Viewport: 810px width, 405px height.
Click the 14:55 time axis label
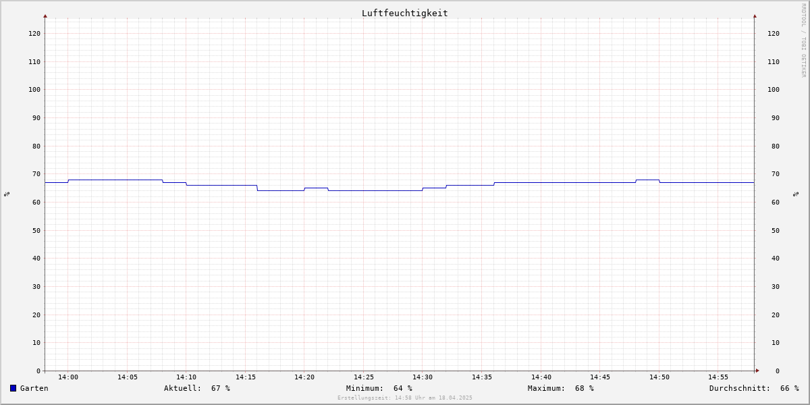point(718,377)
